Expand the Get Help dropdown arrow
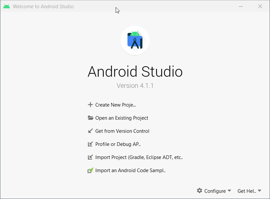 pyautogui.click(x=260, y=190)
